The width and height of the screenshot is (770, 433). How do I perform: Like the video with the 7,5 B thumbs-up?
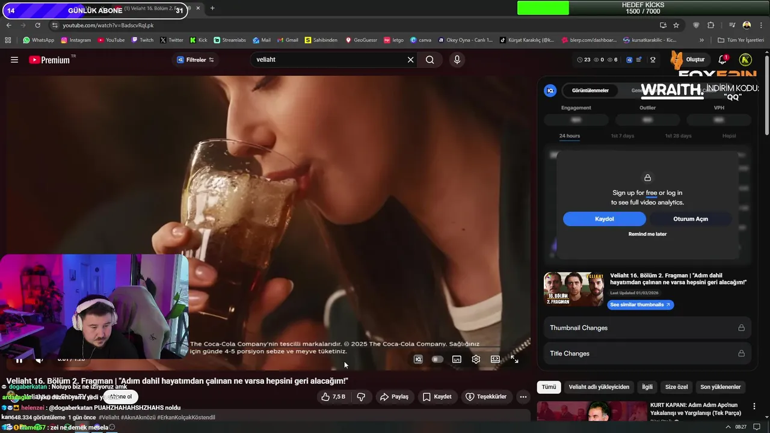[333, 397]
